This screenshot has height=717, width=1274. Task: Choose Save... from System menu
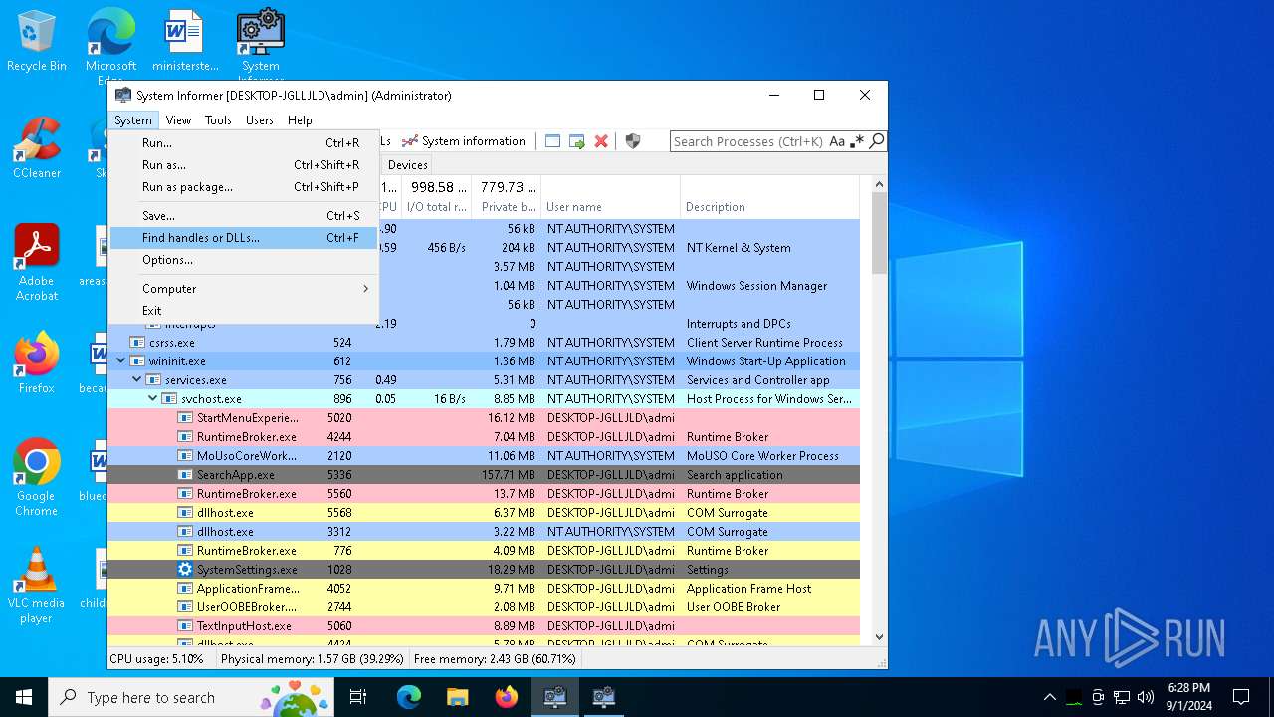[x=244, y=216]
